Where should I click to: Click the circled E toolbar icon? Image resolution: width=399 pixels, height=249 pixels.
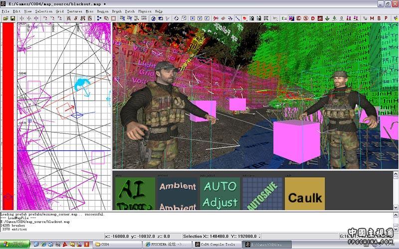point(298,18)
